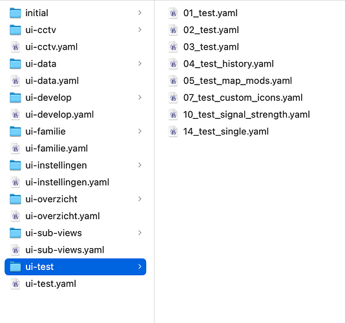Expand the ui-cctv folder chevron
This screenshot has width=345, height=323.
(x=140, y=30)
